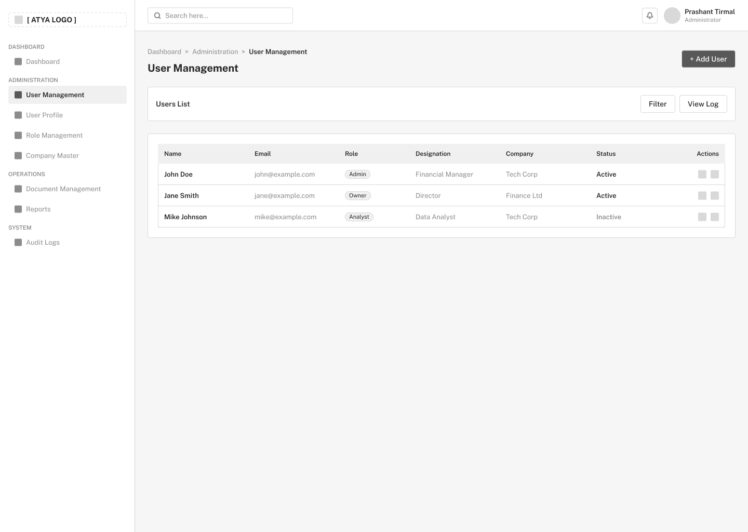The width and height of the screenshot is (748, 532).
Task: Open the Filter button
Action: pos(658,104)
